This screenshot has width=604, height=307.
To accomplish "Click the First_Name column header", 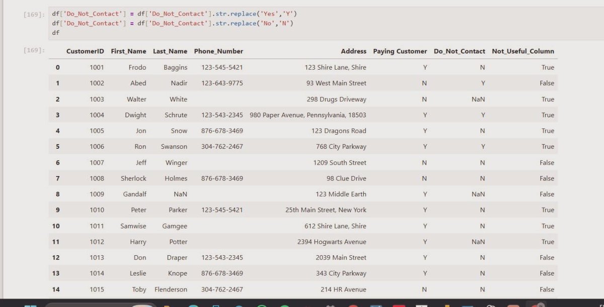I will pos(128,51).
